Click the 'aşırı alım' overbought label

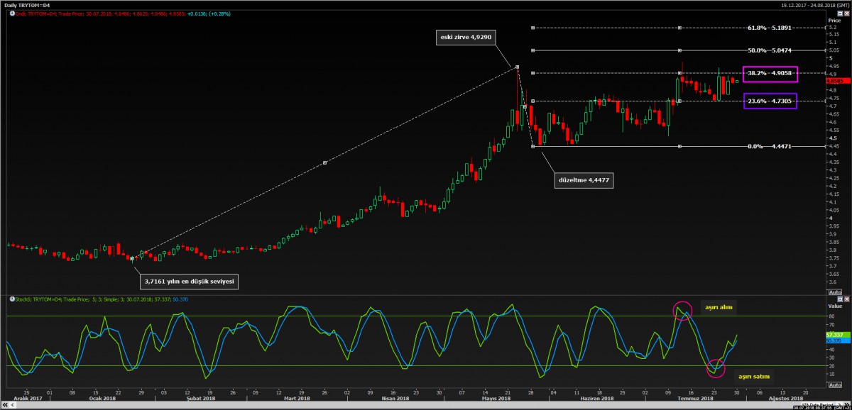tap(717, 307)
